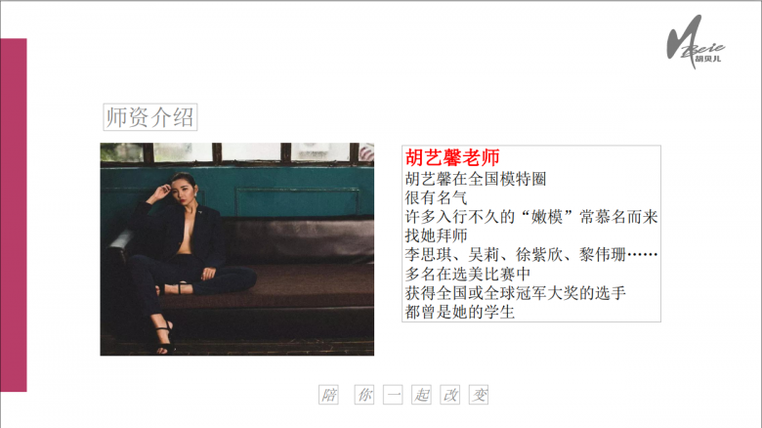The image size is (762, 428).
Task: Click the 变 character box
Action: point(479,395)
